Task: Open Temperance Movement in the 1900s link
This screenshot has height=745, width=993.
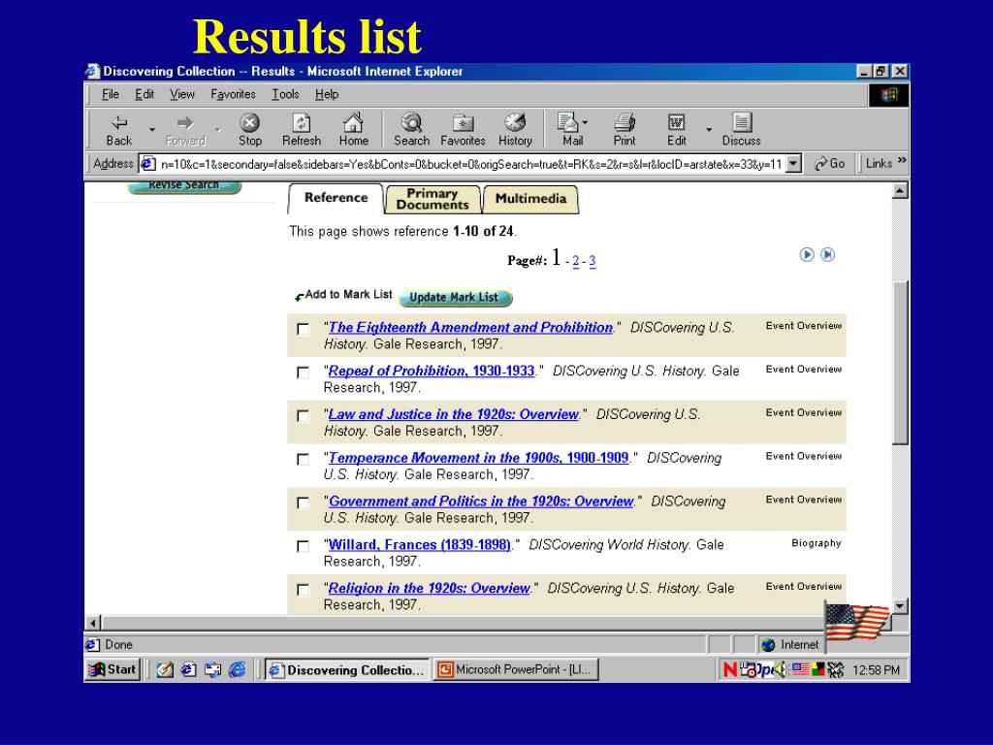Action: [478, 458]
